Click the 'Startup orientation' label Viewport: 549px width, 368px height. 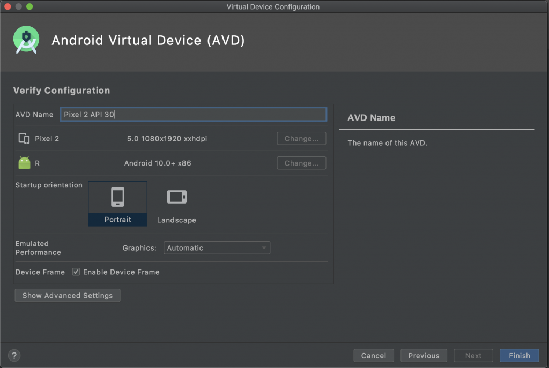tap(49, 185)
